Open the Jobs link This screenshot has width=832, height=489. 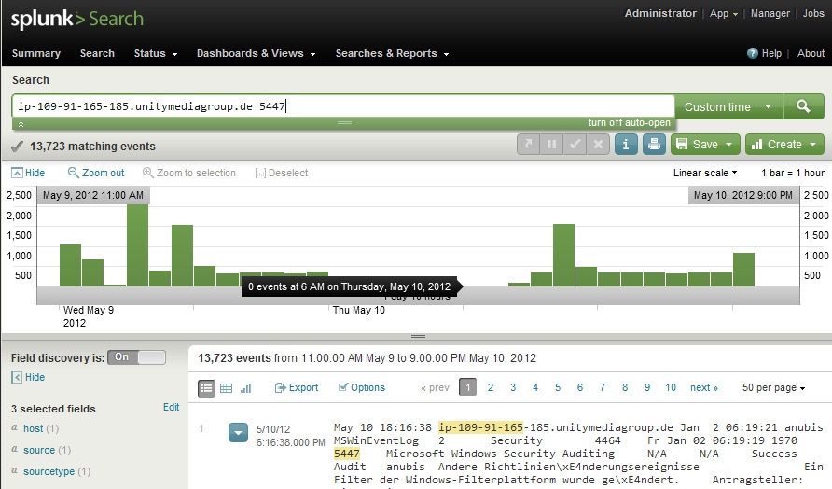(x=813, y=13)
